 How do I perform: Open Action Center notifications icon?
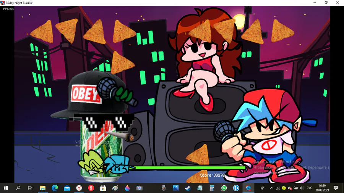click(336, 188)
